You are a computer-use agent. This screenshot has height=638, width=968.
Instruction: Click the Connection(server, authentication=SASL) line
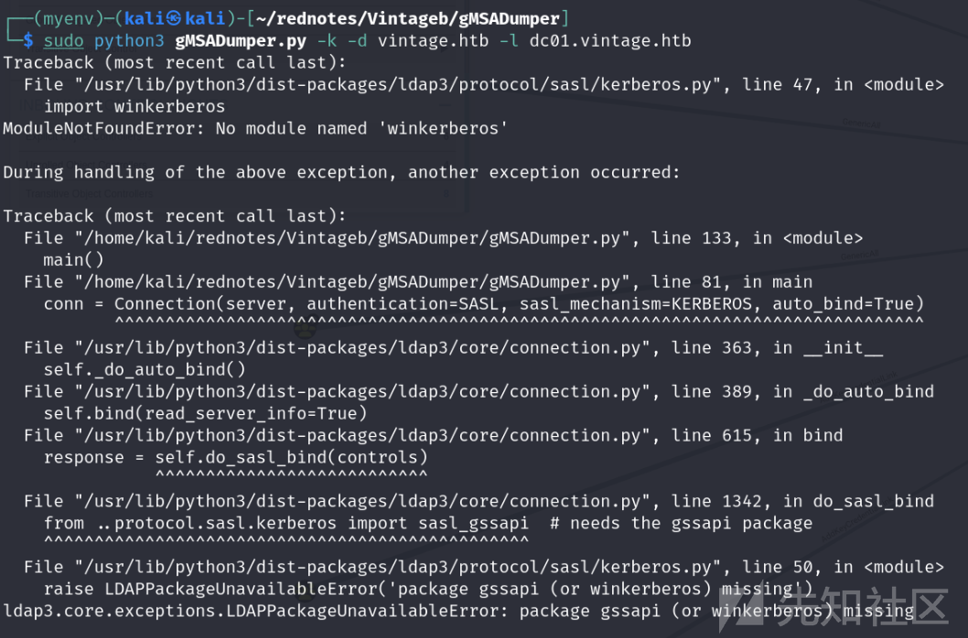point(483,303)
